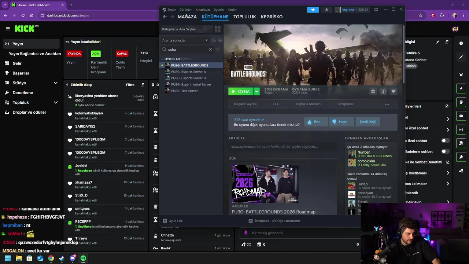Open advanced filter options beside search

[x=218, y=49]
